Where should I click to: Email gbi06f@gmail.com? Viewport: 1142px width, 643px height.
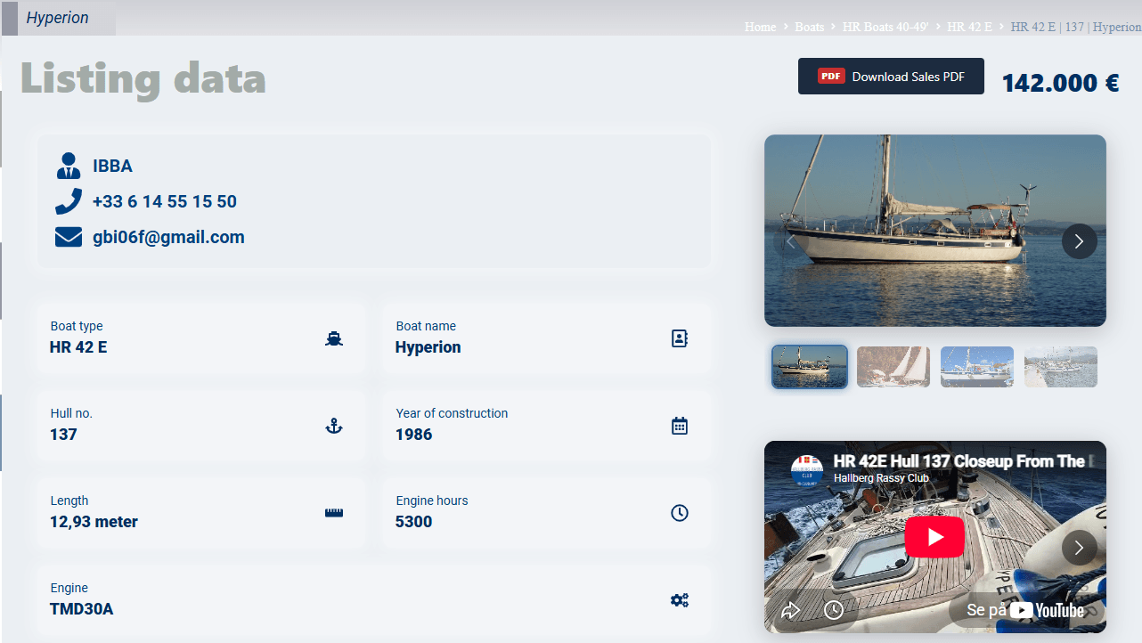click(168, 237)
